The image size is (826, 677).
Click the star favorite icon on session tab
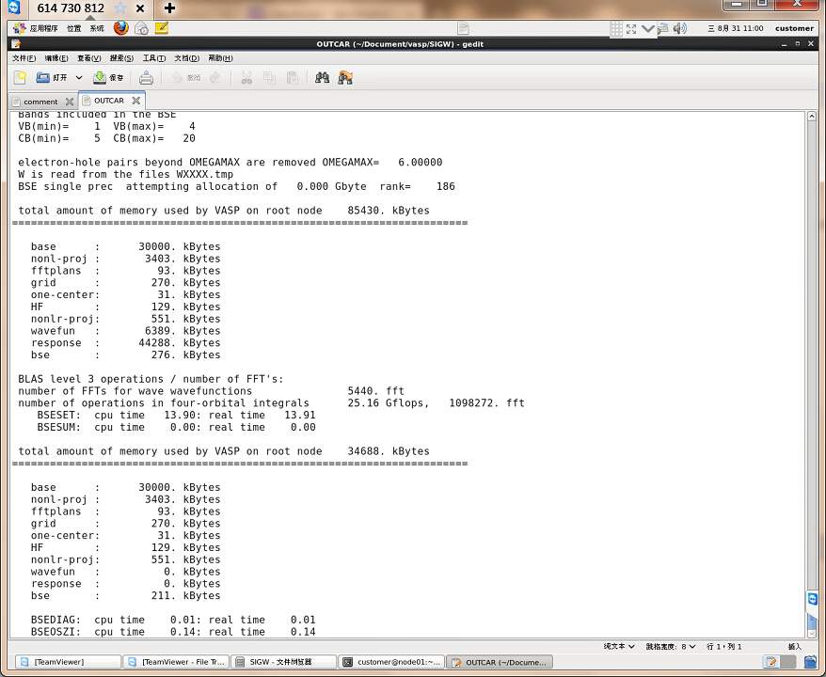tap(120, 8)
